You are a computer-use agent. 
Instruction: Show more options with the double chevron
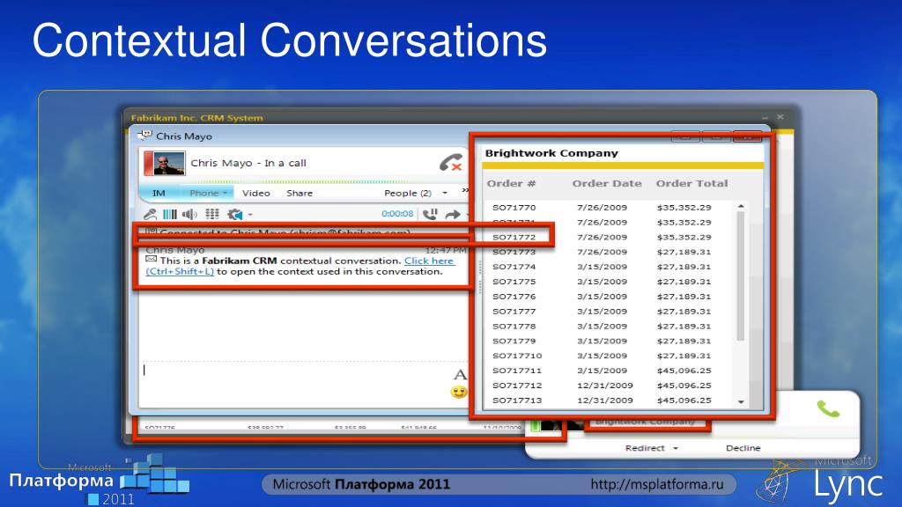pos(465,190)
